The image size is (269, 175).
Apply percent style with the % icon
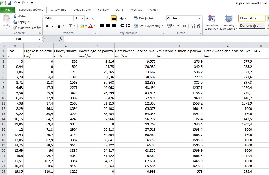pyautogui.click(x=178, y=26)
